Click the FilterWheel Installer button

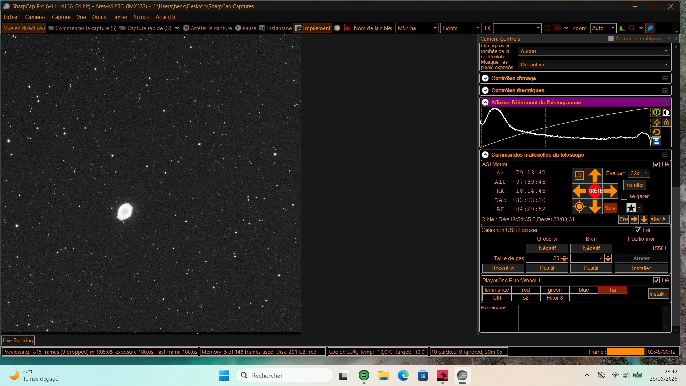[x=658, y=294]
